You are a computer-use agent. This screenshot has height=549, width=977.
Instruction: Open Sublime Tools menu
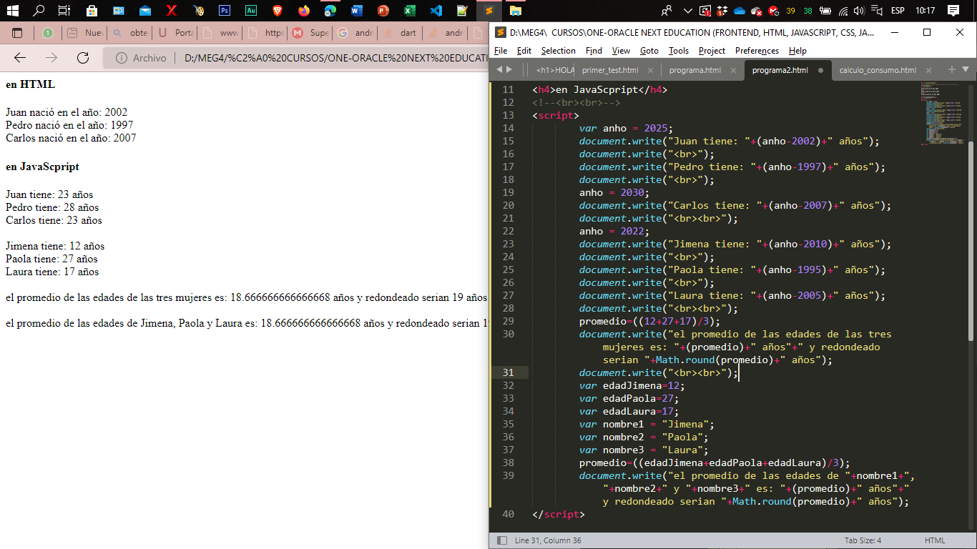[x=679, y=51]
